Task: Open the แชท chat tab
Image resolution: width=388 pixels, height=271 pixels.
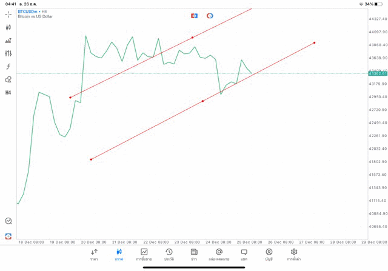Action: tap(244, 254)
